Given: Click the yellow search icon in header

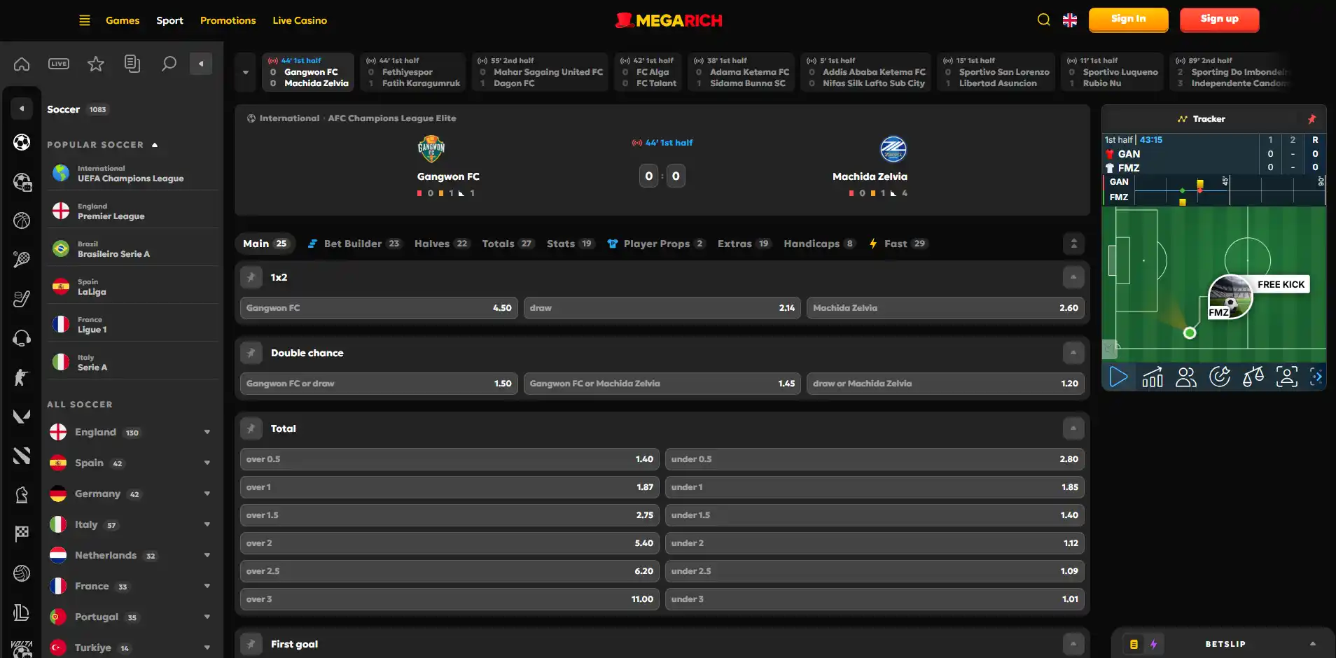Looking at the screenshot, I should [x=1043, y=20].
